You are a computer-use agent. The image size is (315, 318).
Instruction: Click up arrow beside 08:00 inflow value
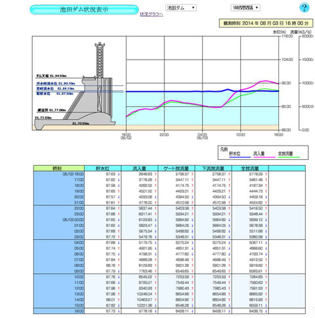156,266
